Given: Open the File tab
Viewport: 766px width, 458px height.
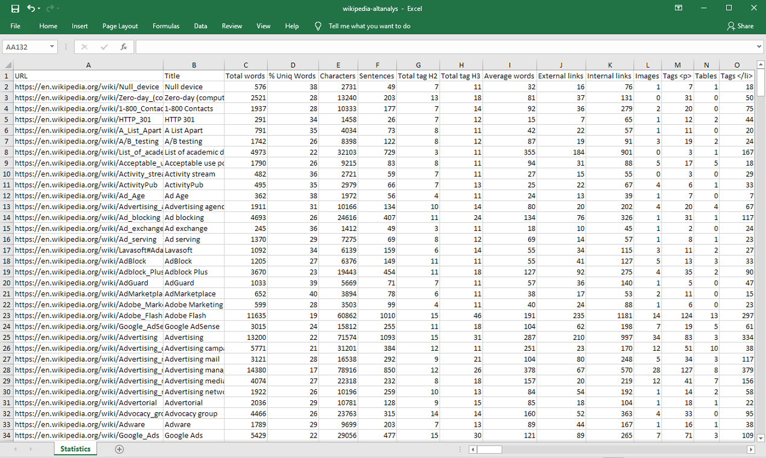Looking at the screenshot, I should click(15, 26).
